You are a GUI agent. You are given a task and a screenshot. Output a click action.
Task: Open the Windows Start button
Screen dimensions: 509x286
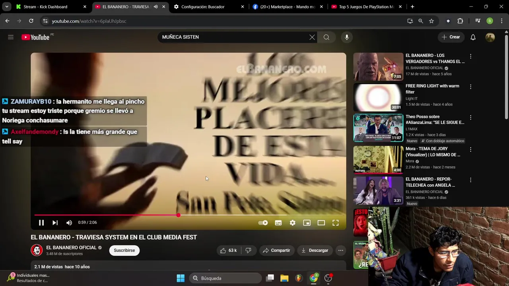click(181, 278)
